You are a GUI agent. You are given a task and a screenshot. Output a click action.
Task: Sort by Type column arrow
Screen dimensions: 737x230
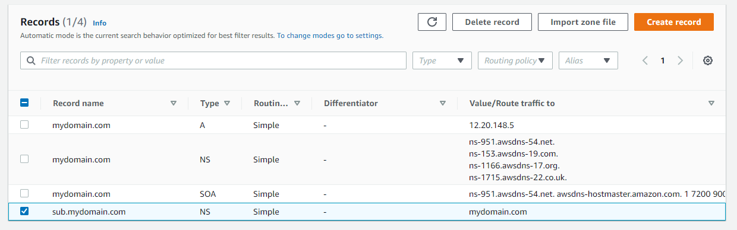(x=227, y=103)
